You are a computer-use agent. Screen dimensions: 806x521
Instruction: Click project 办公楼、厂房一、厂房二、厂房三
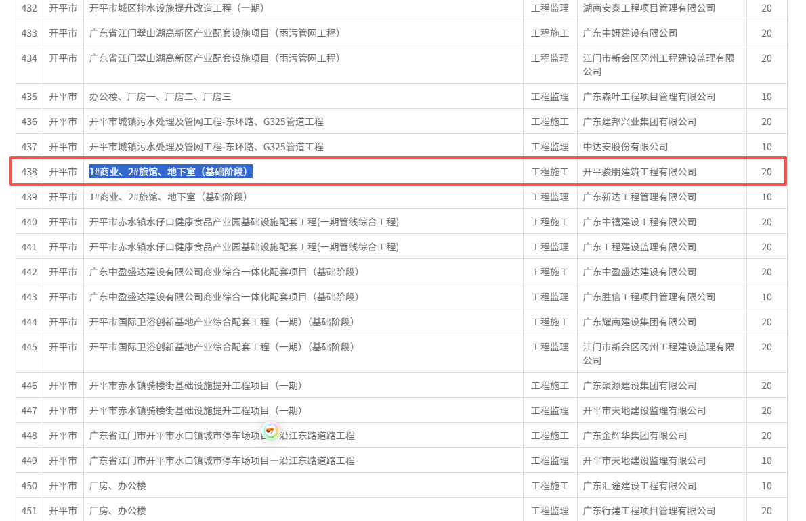pos(160,97)
